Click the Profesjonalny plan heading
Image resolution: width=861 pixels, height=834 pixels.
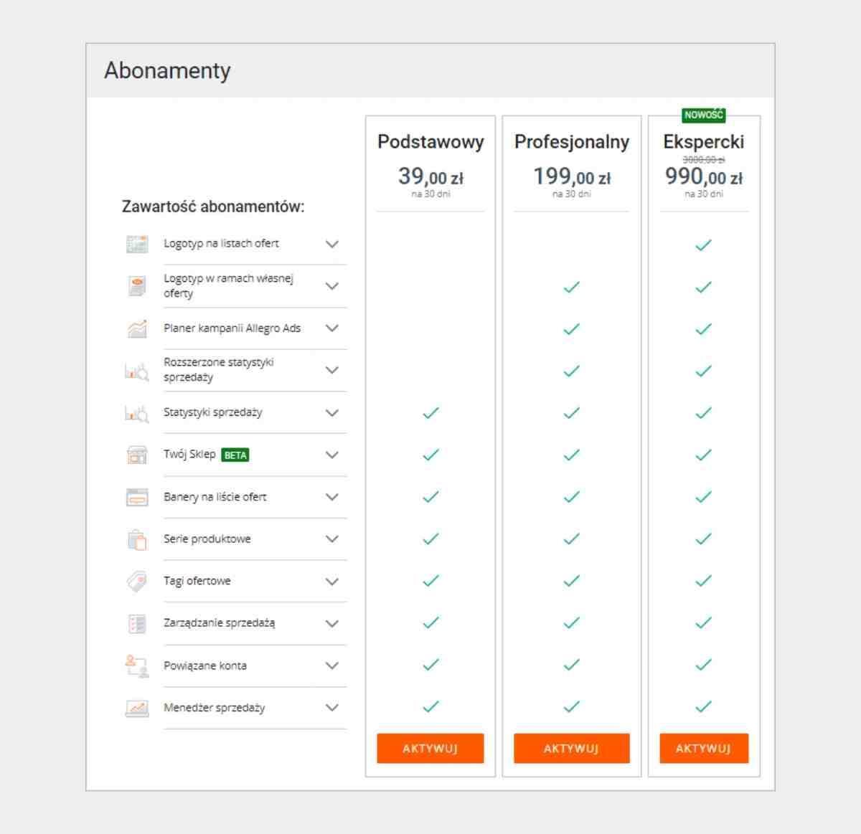click(x=572, y=142)
